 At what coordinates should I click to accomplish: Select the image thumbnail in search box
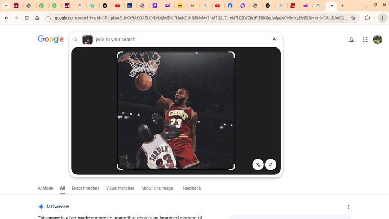[x=87, y=40]
